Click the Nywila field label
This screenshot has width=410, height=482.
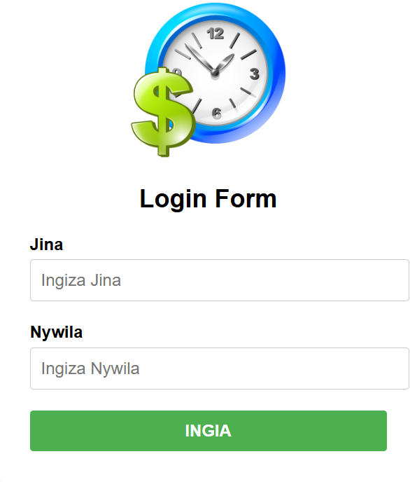(57, 333)
